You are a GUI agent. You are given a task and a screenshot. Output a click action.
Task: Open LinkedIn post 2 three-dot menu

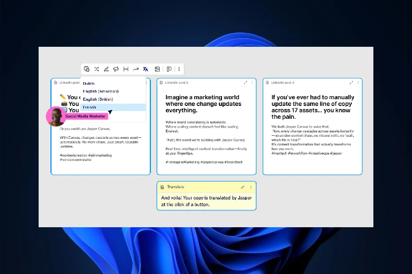251,83
